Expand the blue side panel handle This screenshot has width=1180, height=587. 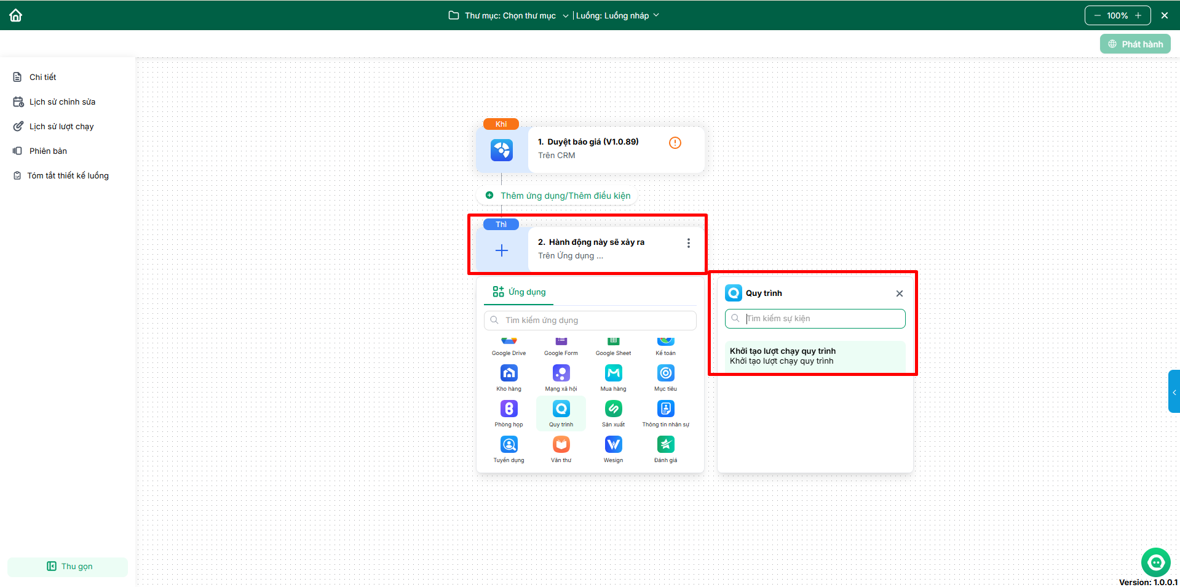[x=1174, y=391]
